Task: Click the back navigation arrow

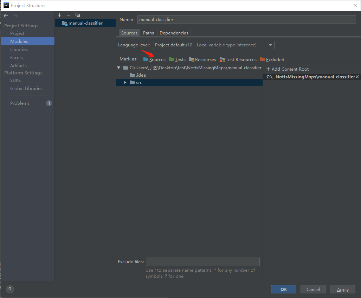Action: tap(5, 15)
